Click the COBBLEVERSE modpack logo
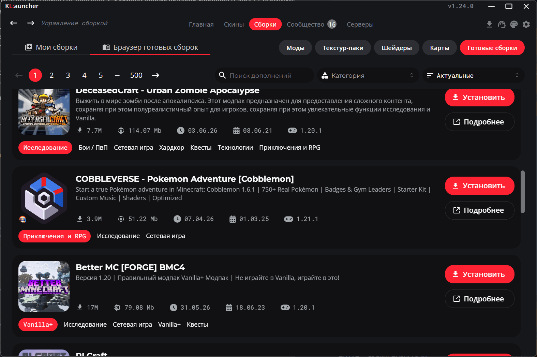537x357 pixels. point(44,198)
